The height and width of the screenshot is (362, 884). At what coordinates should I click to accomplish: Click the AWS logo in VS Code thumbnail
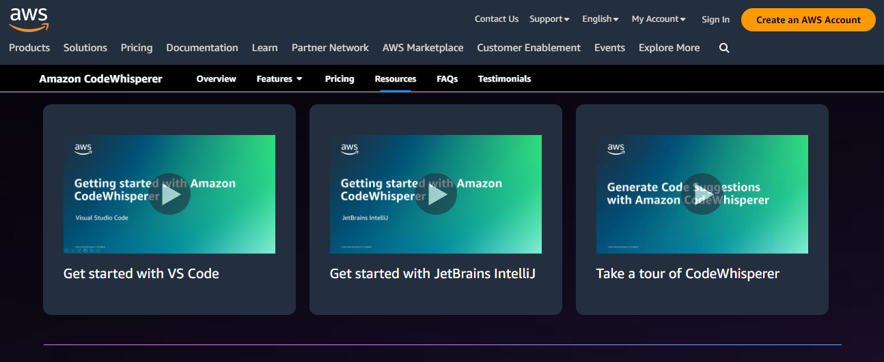click(x=83, y=148)
